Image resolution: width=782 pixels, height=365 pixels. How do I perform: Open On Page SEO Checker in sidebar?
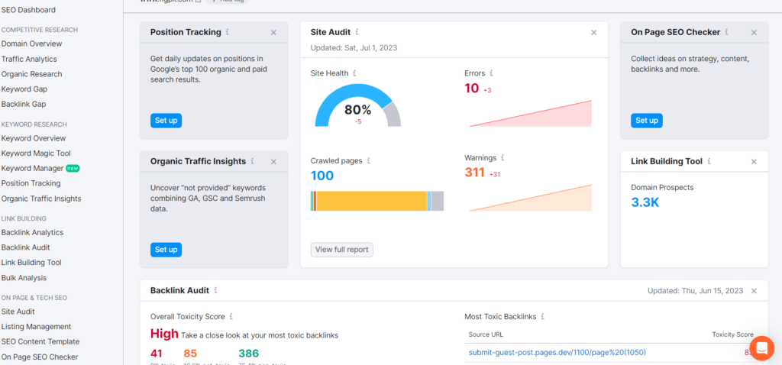pos(40,357)
